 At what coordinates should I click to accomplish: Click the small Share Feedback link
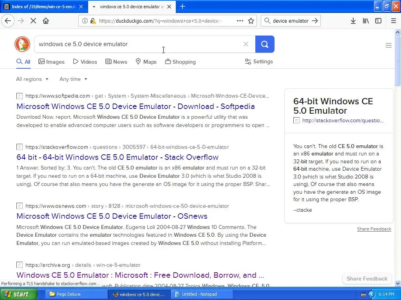pyautogui.click(x=374, y=229)
